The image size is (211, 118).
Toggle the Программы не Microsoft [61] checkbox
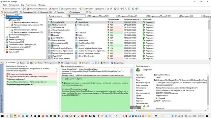click(x=147, y=16)
